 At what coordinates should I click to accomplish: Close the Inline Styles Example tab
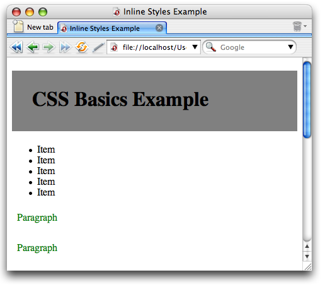click(x=159, y=28)
